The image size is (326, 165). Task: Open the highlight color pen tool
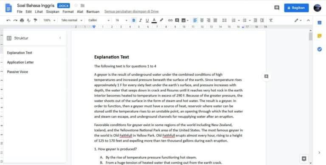point(161,20)
